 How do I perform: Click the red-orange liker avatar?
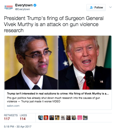46,118
